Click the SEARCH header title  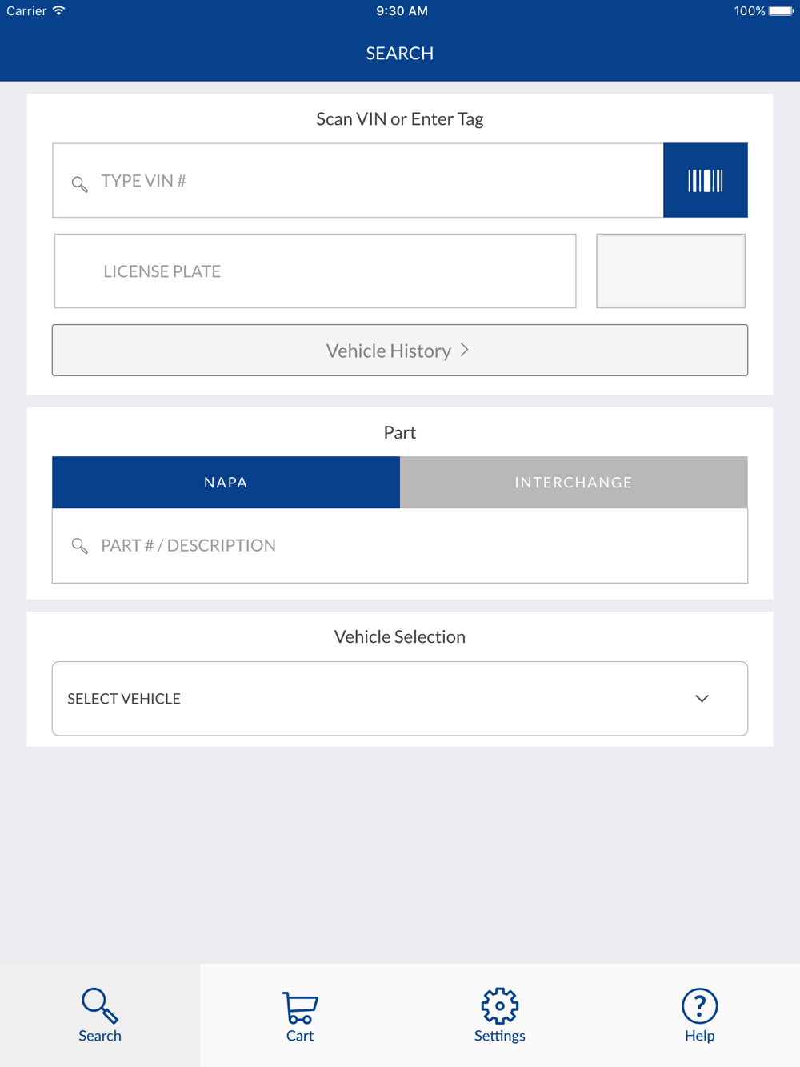[x=400, y=54]
